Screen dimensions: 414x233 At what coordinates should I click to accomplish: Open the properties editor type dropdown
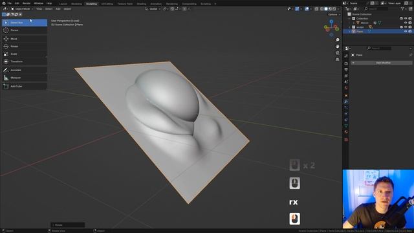(348, 49)
